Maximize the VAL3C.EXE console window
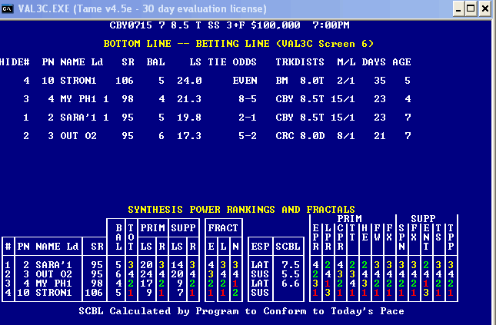 [471, 8]
